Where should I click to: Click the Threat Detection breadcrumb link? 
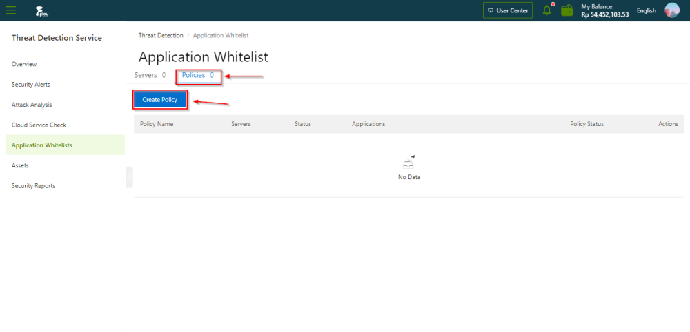click(161, 35)
